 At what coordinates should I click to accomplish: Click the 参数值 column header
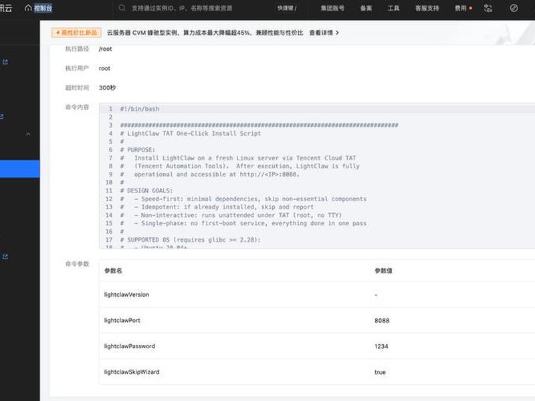383,271
